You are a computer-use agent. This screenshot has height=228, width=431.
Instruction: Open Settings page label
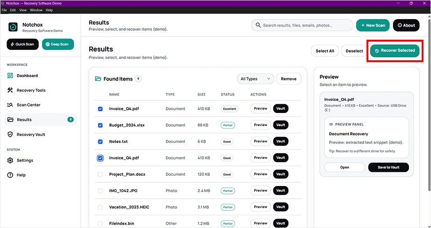(x=25, y=160)
